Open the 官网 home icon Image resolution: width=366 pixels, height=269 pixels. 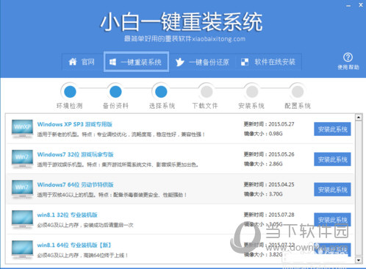(x=73, y=62)
